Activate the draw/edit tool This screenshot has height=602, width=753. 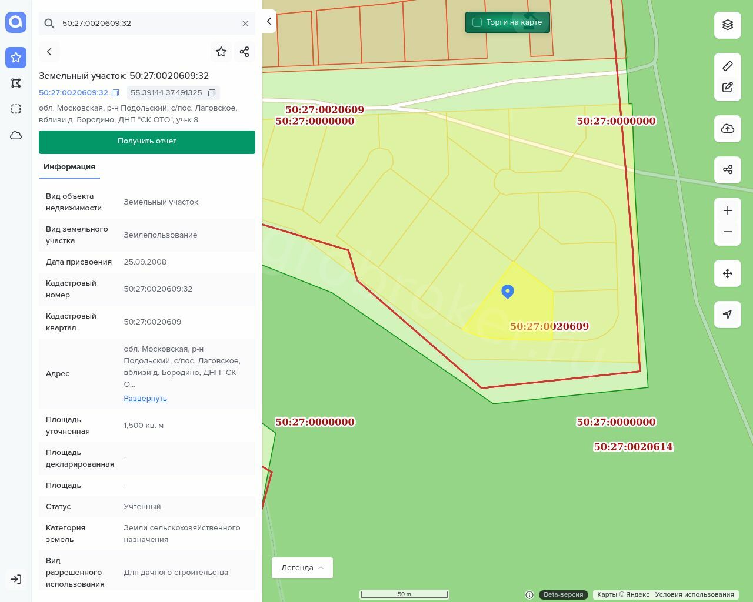pos(728,88)
